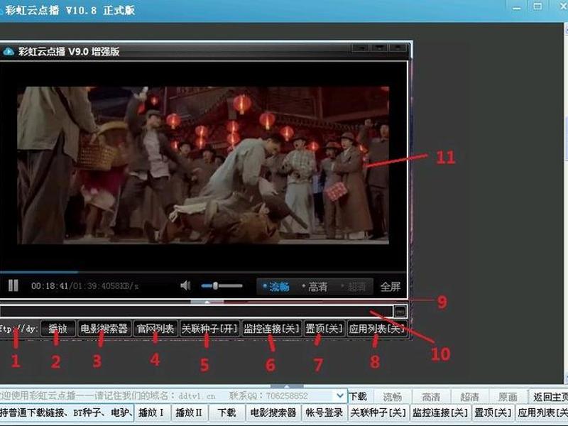Click 返回主页 to return home
The width and height of the screenshot is (568, 426).
click(549, 397)
